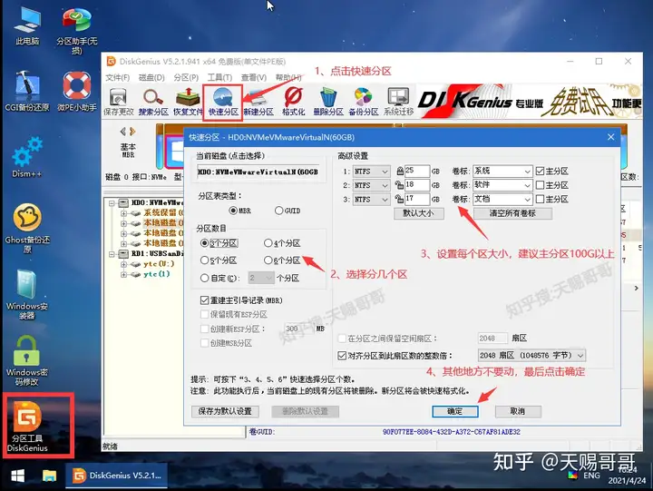Open the 分区助手 desktop icon
This screenshot has height=491, width=653.
pyautogui.click(x=76, y=31)
